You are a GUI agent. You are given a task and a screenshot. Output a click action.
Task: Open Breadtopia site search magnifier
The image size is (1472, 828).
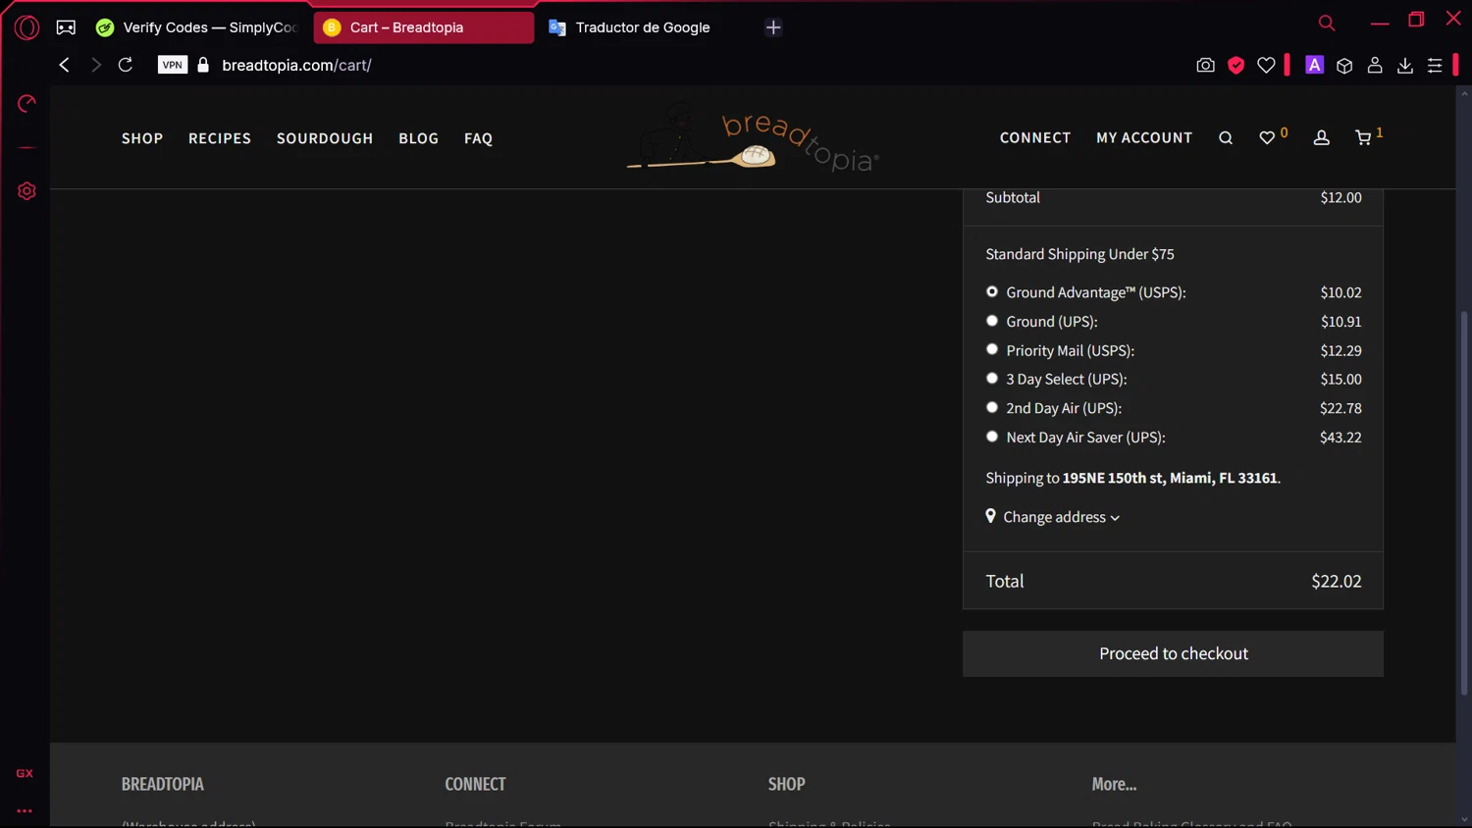coord(1226,138)
